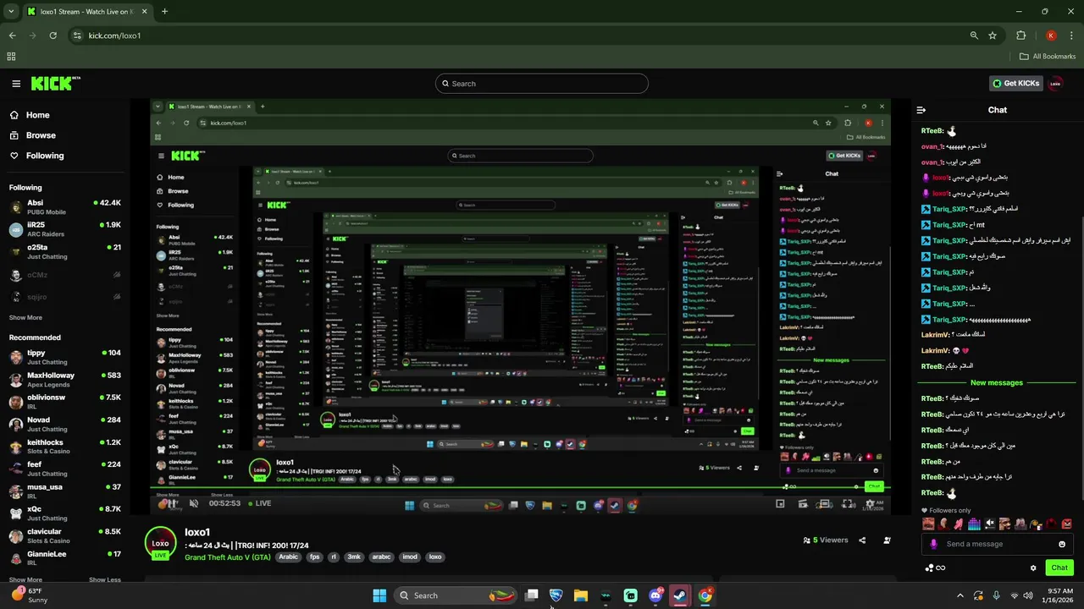
Task: Click the purple microphone chat icon
Action: [x=933, y=544]
